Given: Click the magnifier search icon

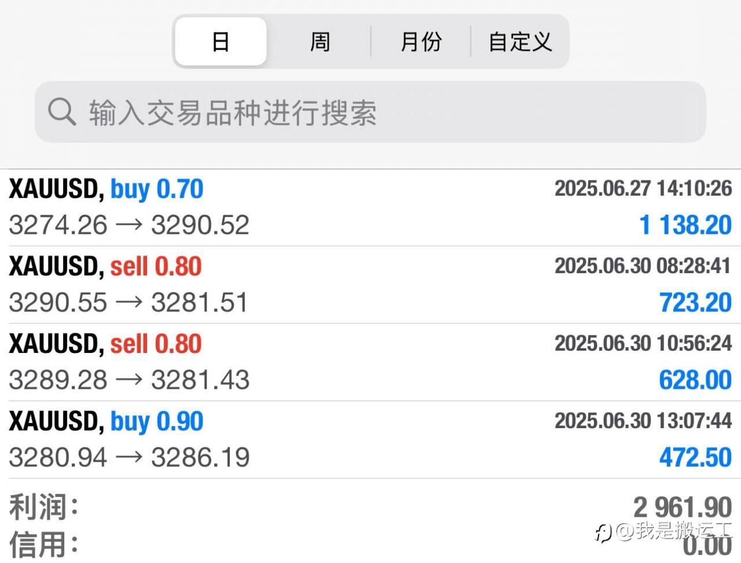Looking at the screenshot, I should click(x=61, y=112).
